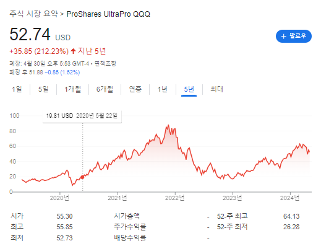
Task: Click the 최고 value 55.85
Action: [x=64, y=227]
